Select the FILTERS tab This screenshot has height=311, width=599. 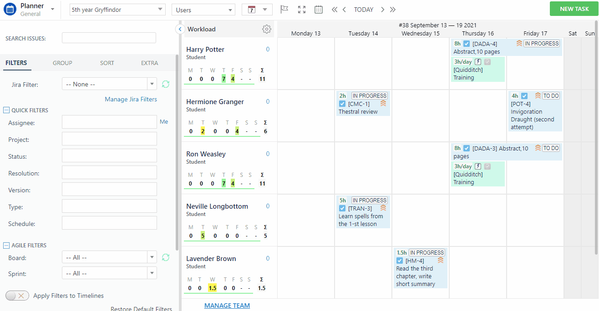coord(16,63)
